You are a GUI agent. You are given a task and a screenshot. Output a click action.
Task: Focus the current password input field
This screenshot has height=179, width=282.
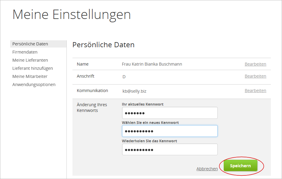[170, 113]
